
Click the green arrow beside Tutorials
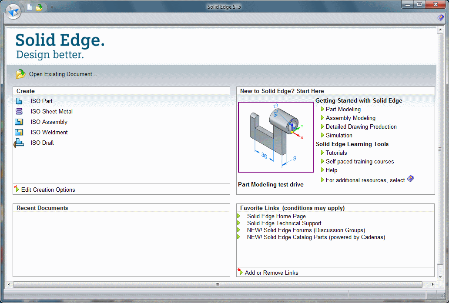tap(322, 153)
